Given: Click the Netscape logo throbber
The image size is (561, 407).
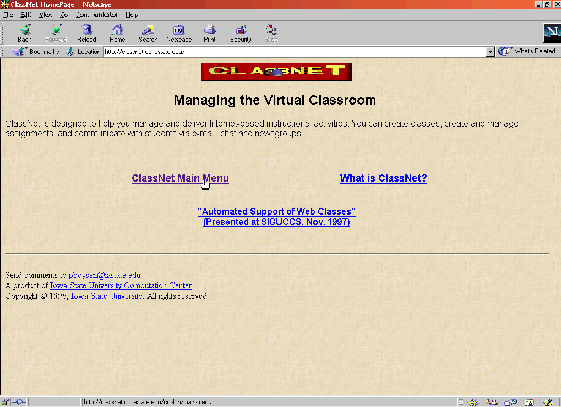Looking at the screenshot, I should 551,33.
